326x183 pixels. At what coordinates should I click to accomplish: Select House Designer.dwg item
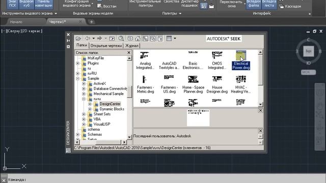coord(217,84)
